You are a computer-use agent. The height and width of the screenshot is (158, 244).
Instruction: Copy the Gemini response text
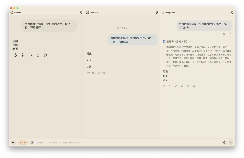(45, 55)
